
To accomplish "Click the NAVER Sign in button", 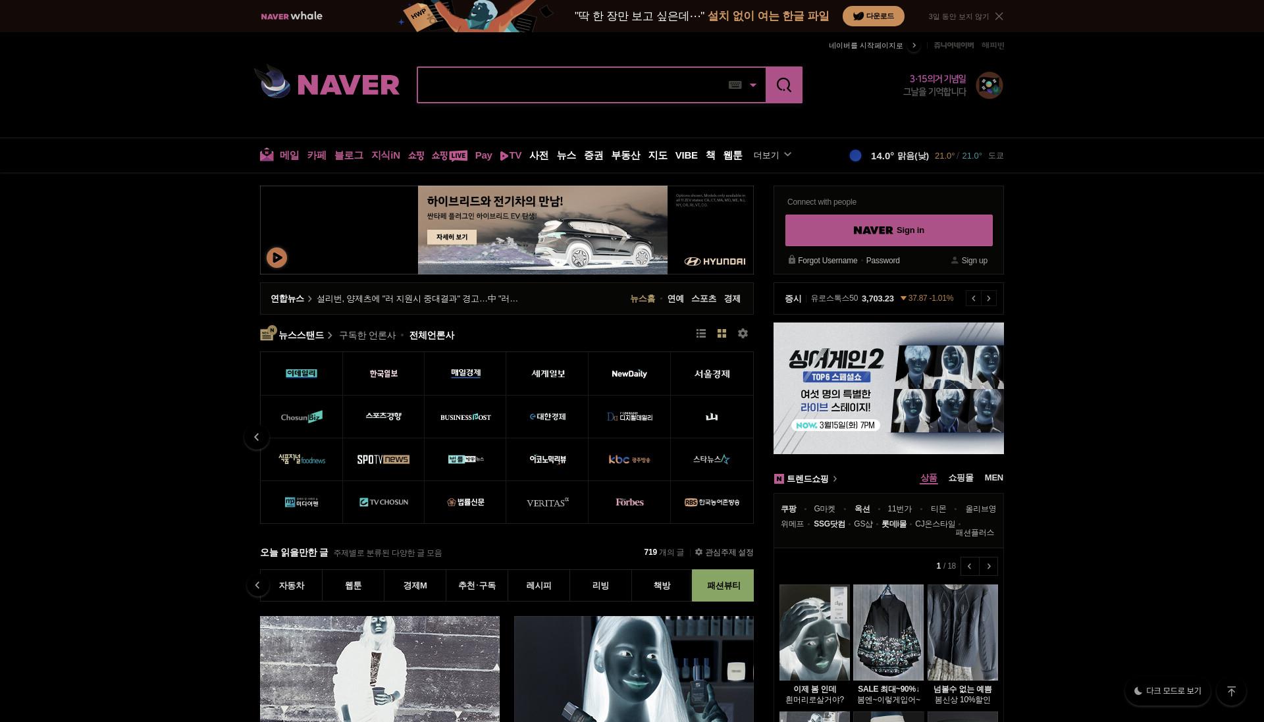I will 889,230.
